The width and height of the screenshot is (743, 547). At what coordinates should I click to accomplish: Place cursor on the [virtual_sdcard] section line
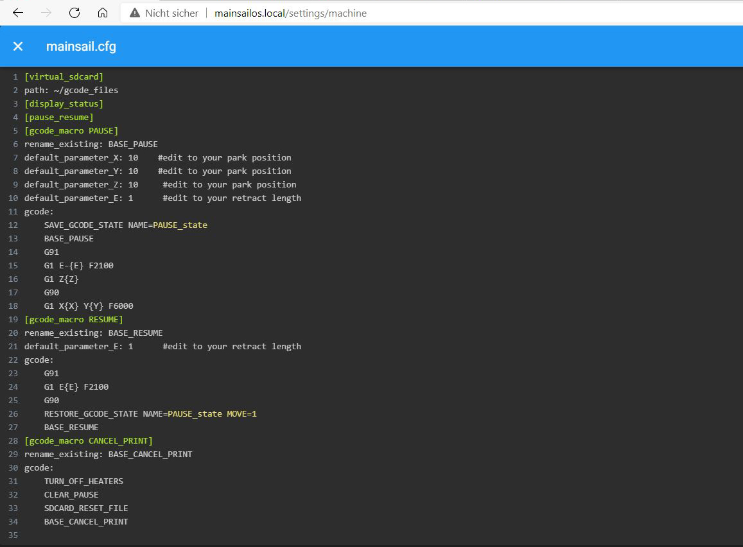point(64,77)
